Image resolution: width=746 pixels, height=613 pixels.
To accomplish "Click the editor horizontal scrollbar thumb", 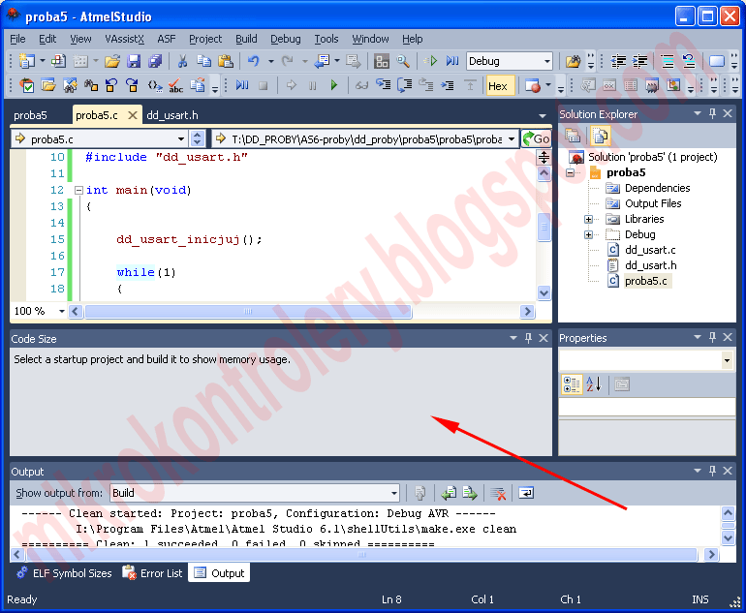I will tap(248, 312).
